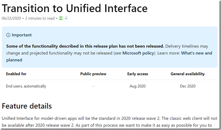Click the green contributor avatar icon
Screen dimensions: 221x130
tap(61, 18)
